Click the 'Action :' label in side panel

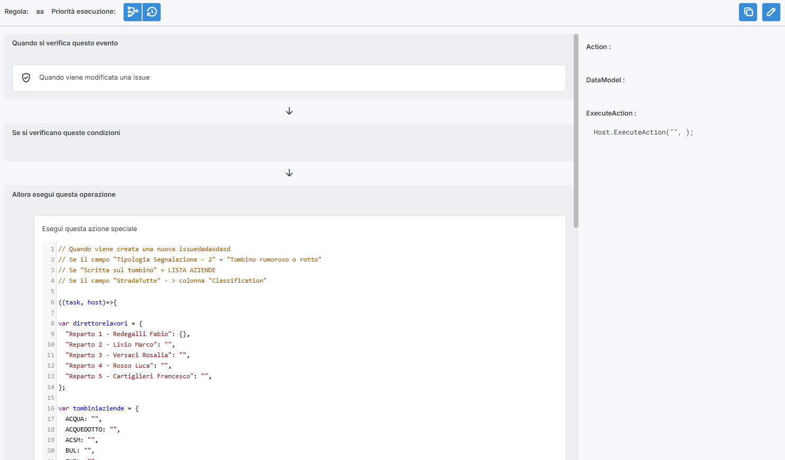click(598, 47)
